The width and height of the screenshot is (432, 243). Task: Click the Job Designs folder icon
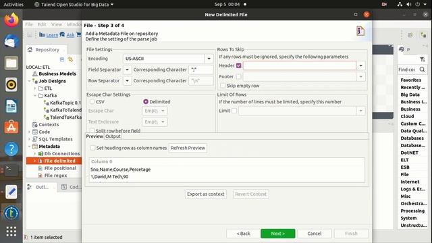[35, 81]
